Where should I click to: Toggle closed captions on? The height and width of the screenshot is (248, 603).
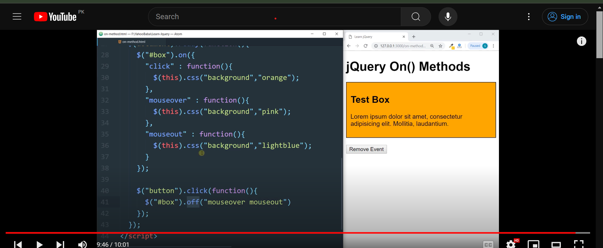tap(488, 244)
